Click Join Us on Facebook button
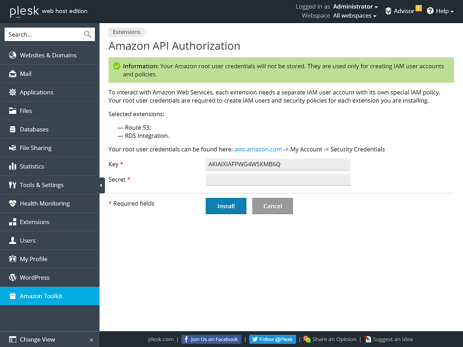Viewport: 463px width, 347px height. (211, 339)
